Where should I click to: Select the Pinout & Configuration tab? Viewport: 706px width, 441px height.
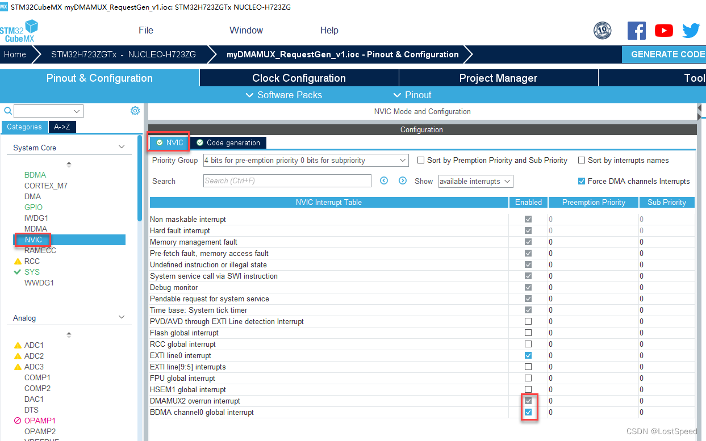pyautogui.click(x=99, y=78)
